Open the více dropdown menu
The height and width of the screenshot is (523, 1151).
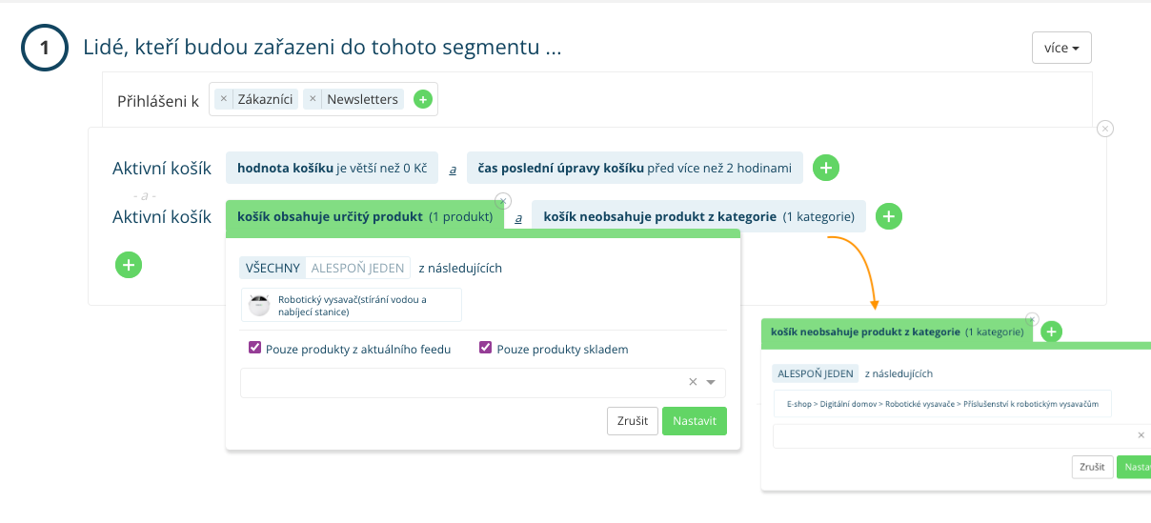click(1060, 48)
